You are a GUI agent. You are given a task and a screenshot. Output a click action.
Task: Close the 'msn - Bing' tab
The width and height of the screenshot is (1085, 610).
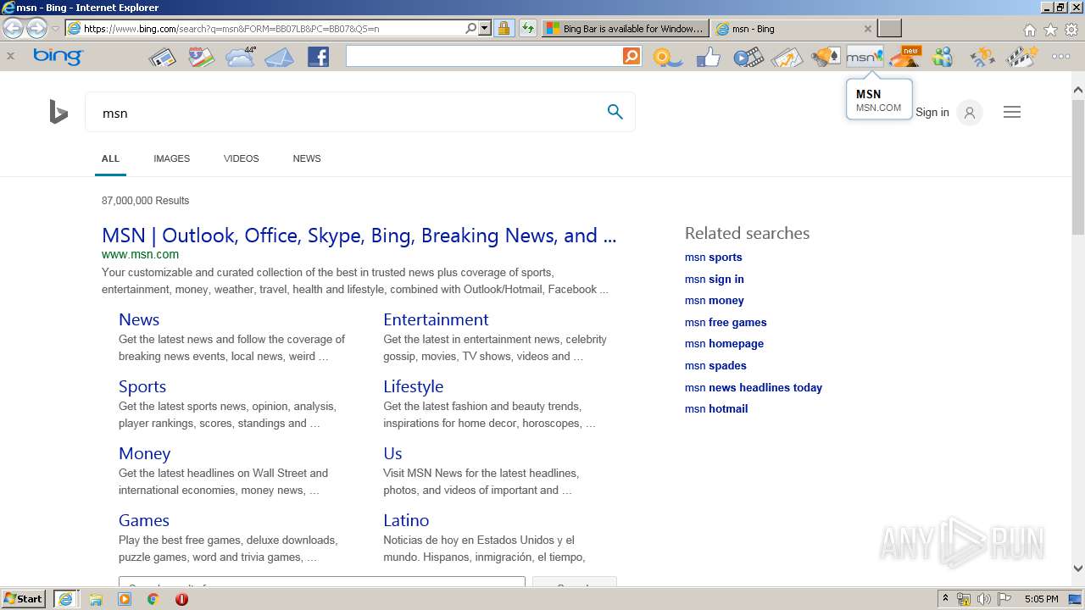tap(867, 29)
